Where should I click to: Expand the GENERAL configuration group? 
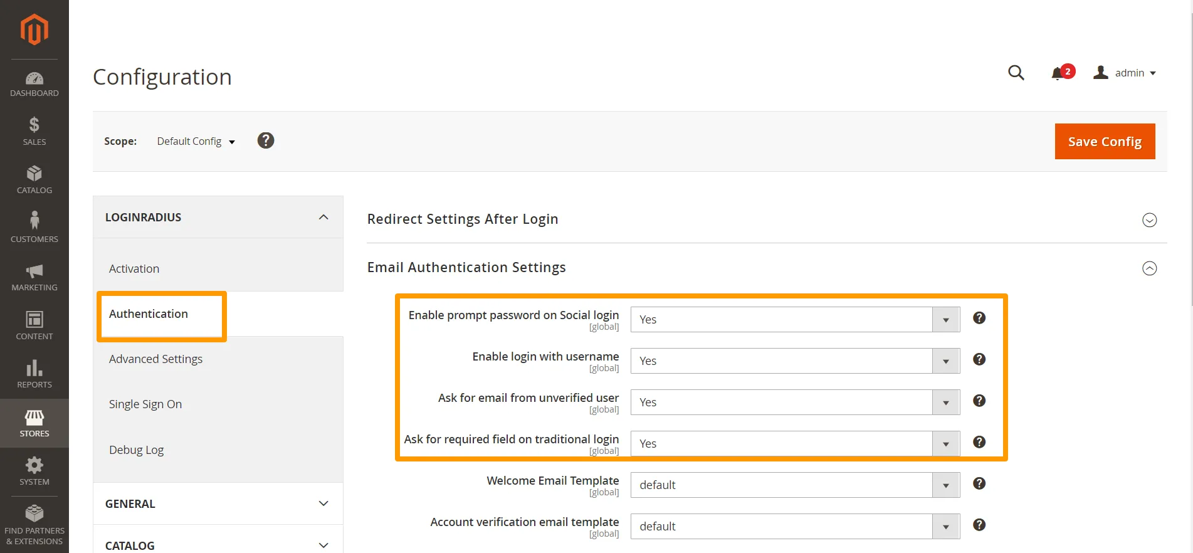(218, 503)
